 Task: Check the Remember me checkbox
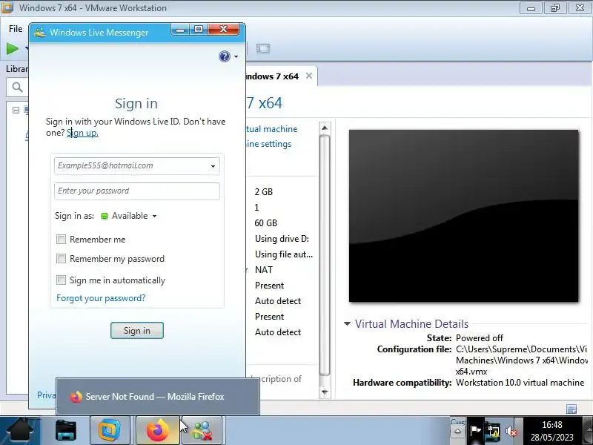point(61,239)
